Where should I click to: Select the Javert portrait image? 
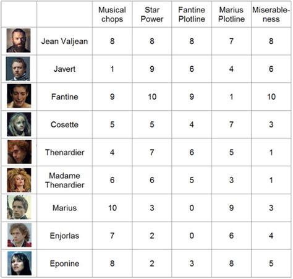coord(18,69)
